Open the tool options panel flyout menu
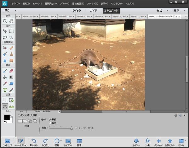Screen dimensions: 189x148 coord(180,116)
